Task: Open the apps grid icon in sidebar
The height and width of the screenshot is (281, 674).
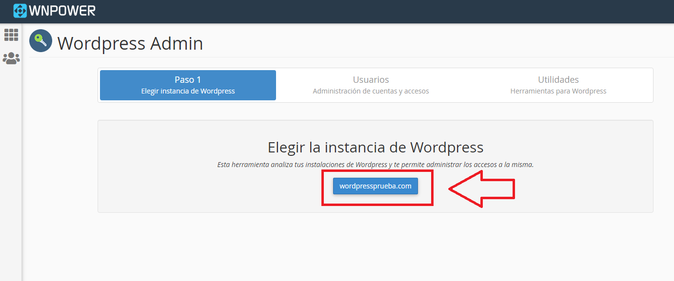Action: click(11, 35)
